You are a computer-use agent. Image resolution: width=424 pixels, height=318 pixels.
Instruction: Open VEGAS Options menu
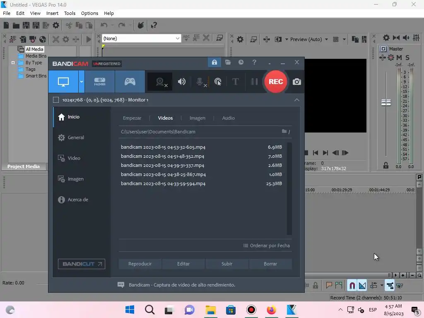89,13
